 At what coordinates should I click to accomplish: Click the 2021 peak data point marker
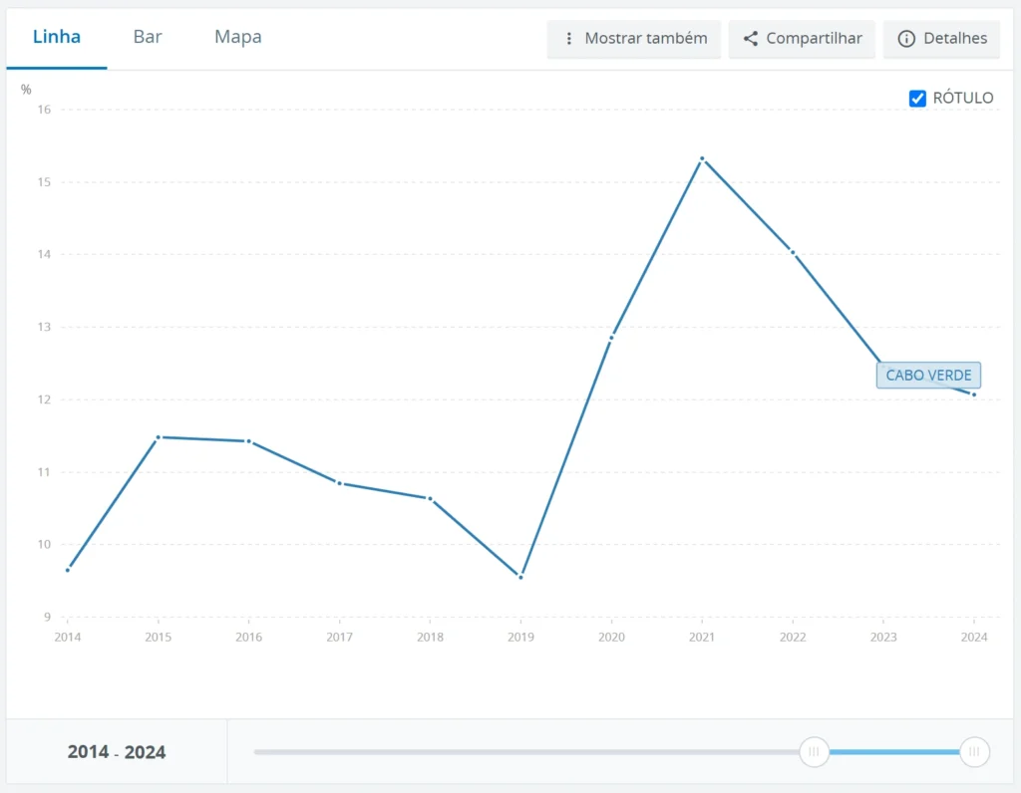coord(702,157)
